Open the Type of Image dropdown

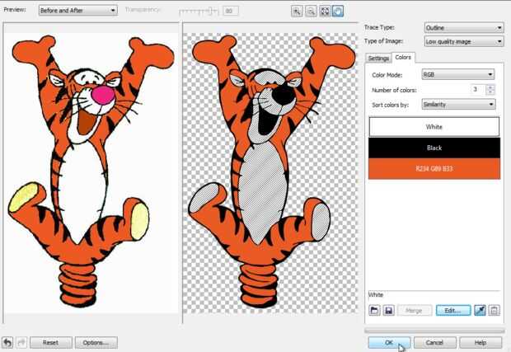464,41
